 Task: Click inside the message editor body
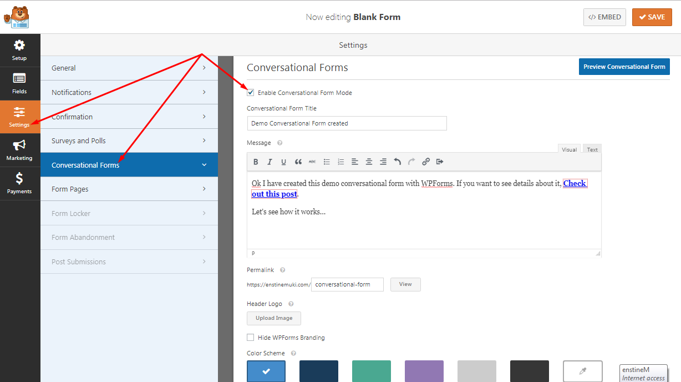click(x=424, y=210)
